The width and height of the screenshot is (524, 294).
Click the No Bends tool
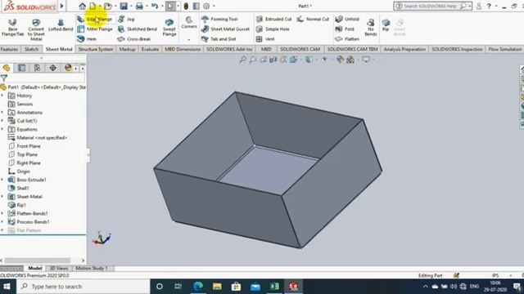(371, 27)
